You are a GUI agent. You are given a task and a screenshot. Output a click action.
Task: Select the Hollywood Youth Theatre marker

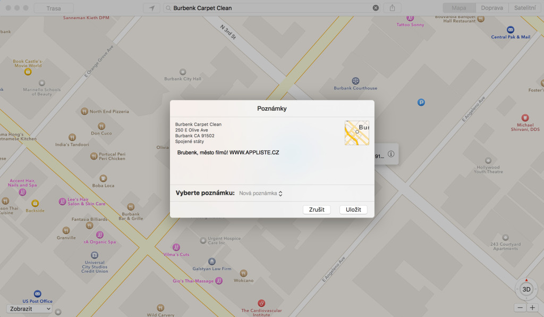tap(488, 161)
